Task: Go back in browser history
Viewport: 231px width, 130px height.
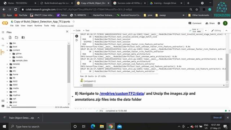Action: (x=4, y=9)
